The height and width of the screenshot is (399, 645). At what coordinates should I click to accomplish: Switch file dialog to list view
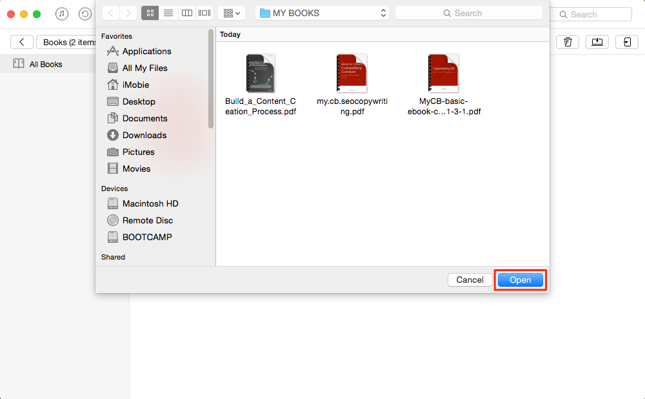(x=168, y=13)
